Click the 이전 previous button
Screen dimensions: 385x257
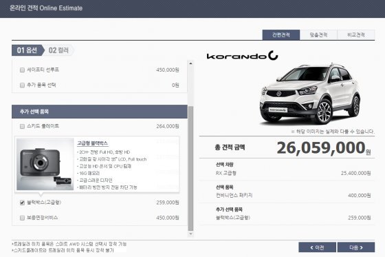[x=317, y=247]
